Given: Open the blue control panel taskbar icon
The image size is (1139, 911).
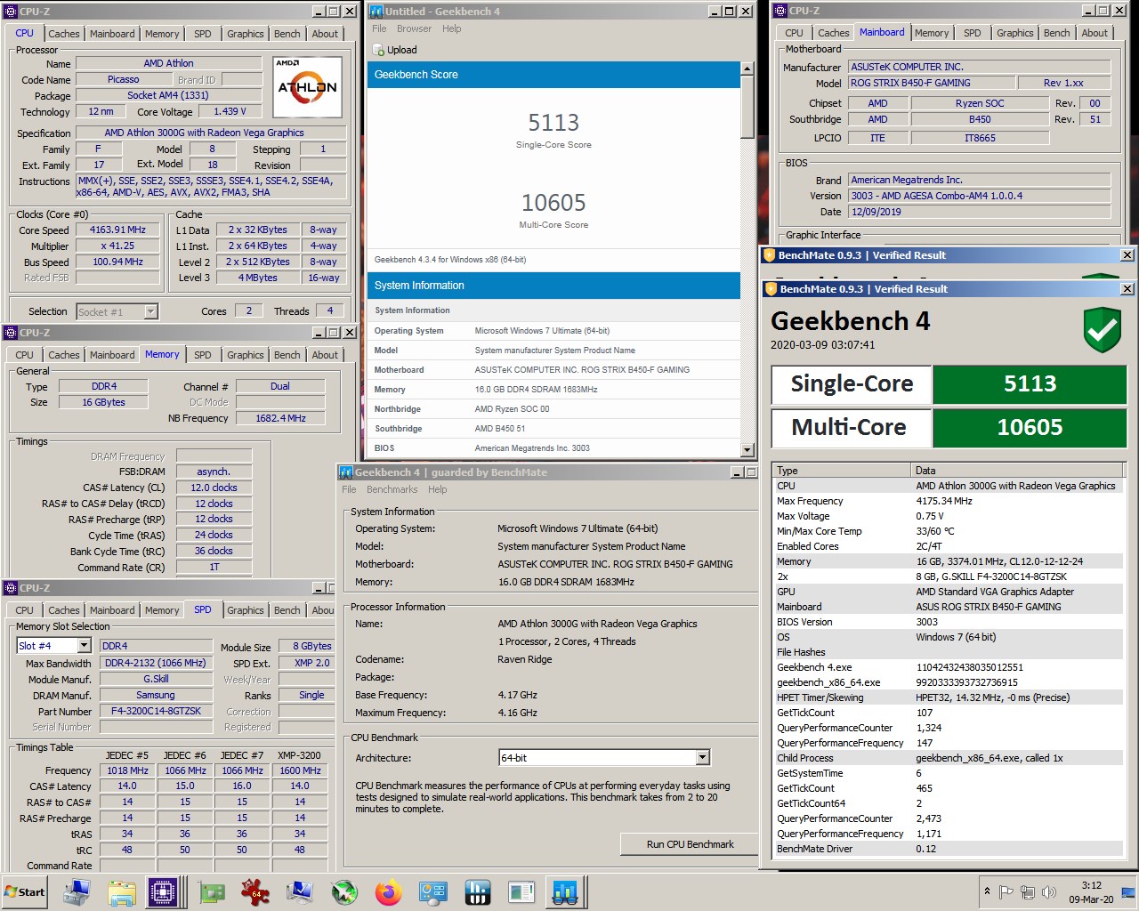Looking at the screenshot, I should coord(432,891).
